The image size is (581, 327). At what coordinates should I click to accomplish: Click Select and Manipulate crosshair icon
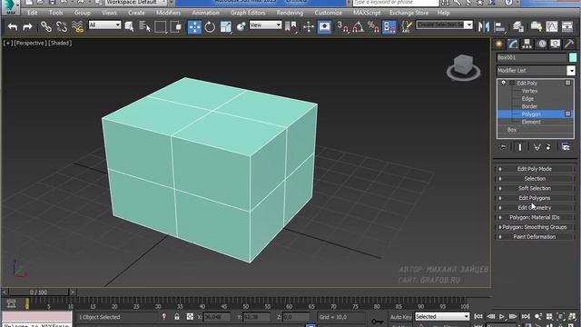[309, 26]
